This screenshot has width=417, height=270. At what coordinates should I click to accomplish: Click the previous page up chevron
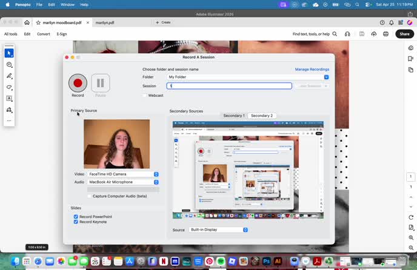(411, 197)
